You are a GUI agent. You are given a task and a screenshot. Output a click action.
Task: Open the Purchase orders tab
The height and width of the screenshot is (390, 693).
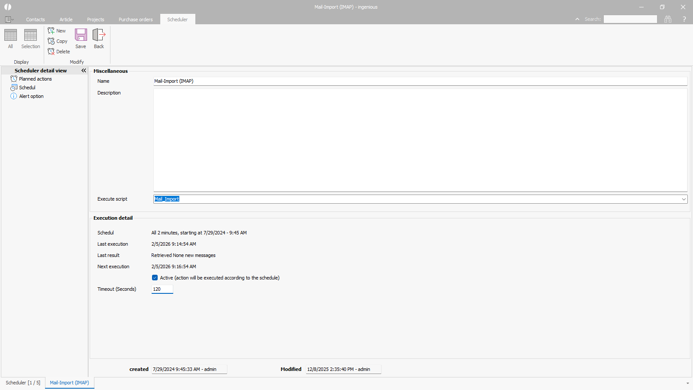(x=136, y=19)
